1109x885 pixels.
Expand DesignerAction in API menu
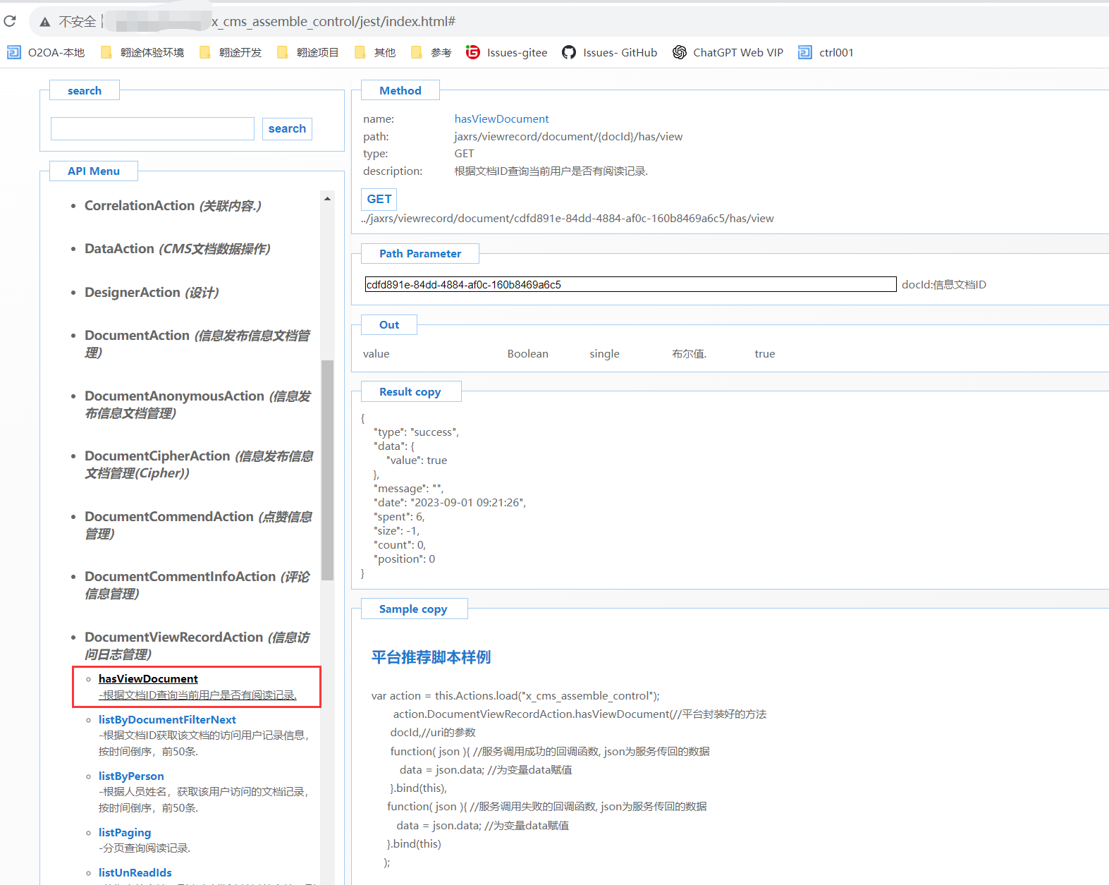click(152, 293)
